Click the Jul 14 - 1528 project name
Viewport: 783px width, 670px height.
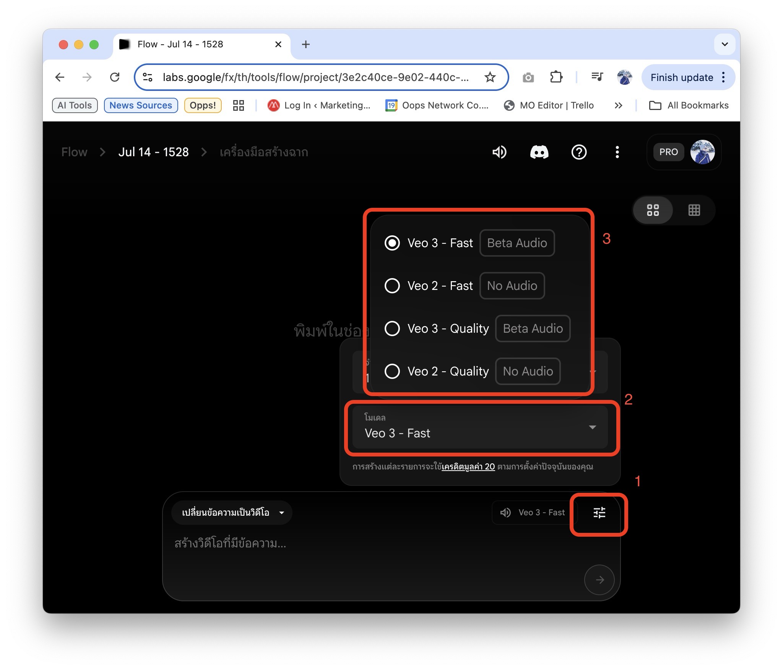coord(154,152)
